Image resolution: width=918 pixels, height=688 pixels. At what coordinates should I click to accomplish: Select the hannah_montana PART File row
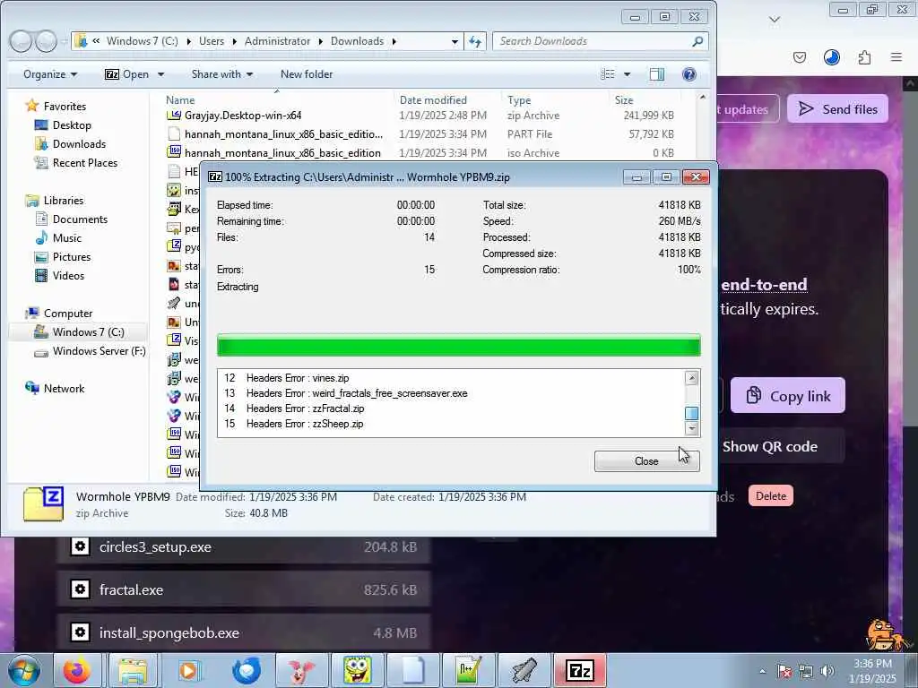click(x=420, y=134)
